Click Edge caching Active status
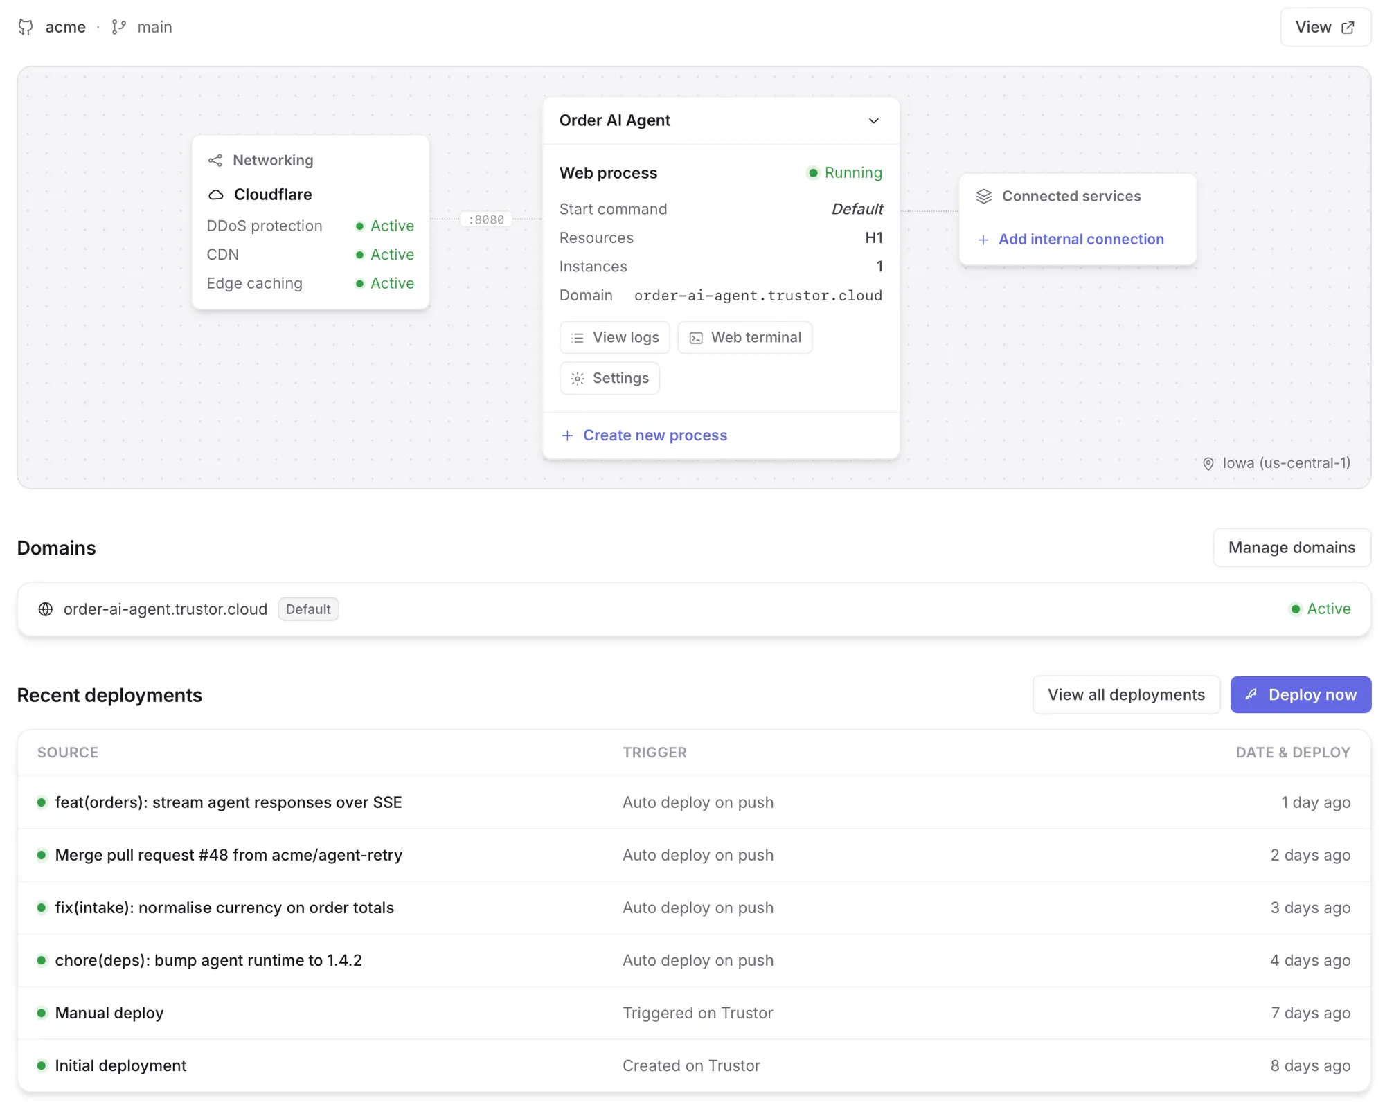The width and height of the screenshot is (1385, 1107). 384,283
